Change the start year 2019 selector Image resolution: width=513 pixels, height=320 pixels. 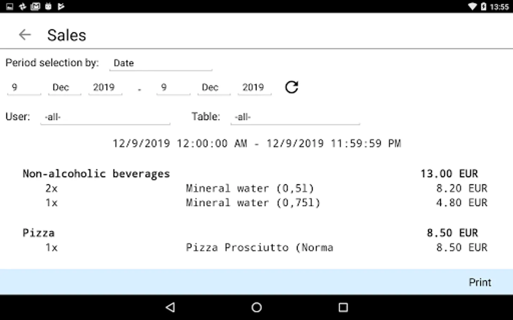105,87
